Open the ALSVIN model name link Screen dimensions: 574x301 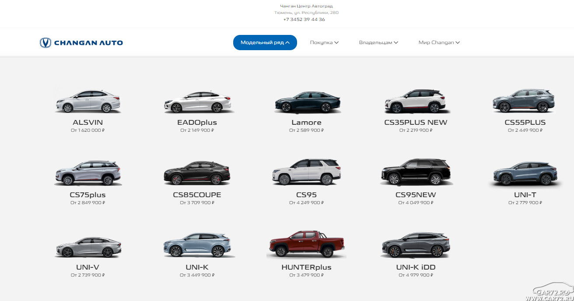pyautogui.click(x=87, y=123)
